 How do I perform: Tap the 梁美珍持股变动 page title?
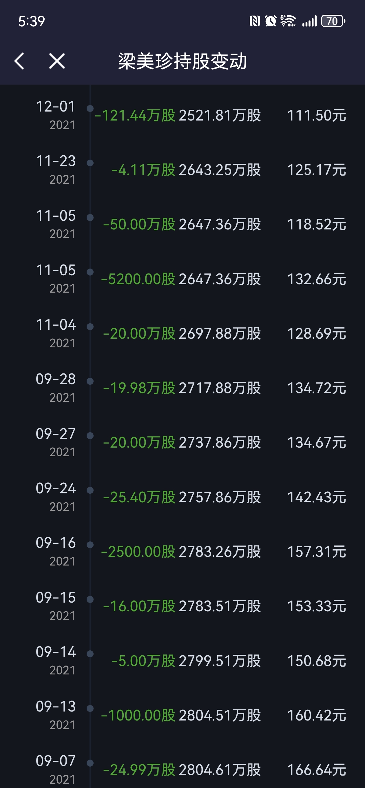pos(182,61)
